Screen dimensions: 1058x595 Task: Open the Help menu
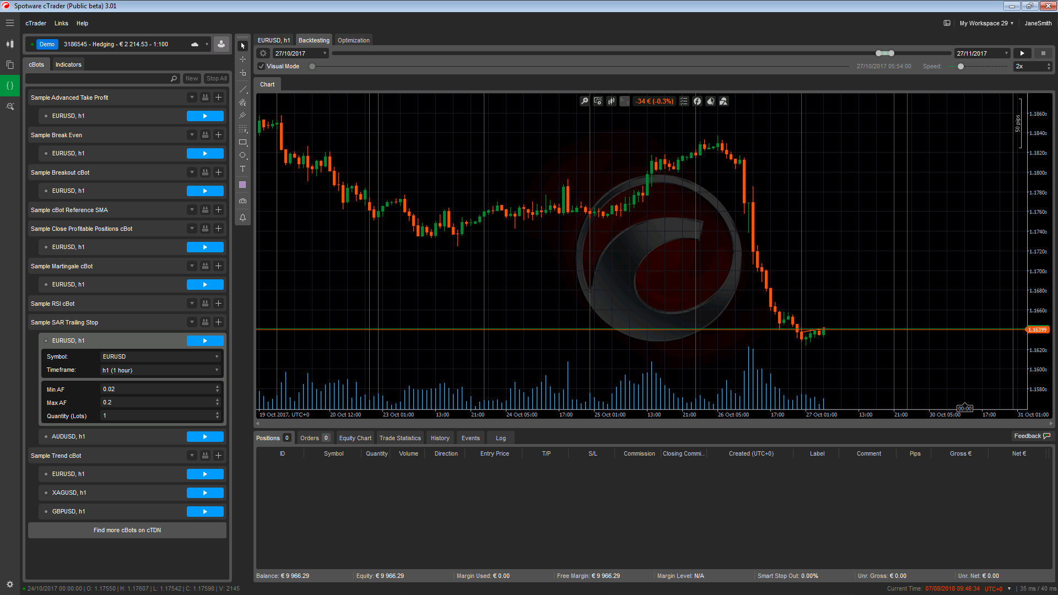click(x=82, y=23)
